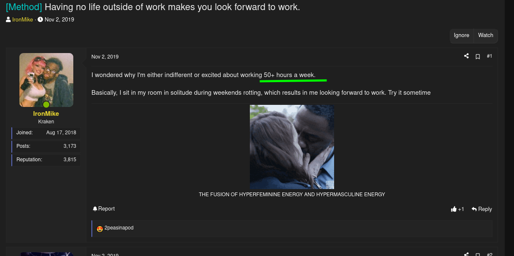514x256 pixels.
Task: Click the green online status dot on avatar
Action: pos(46,104)
